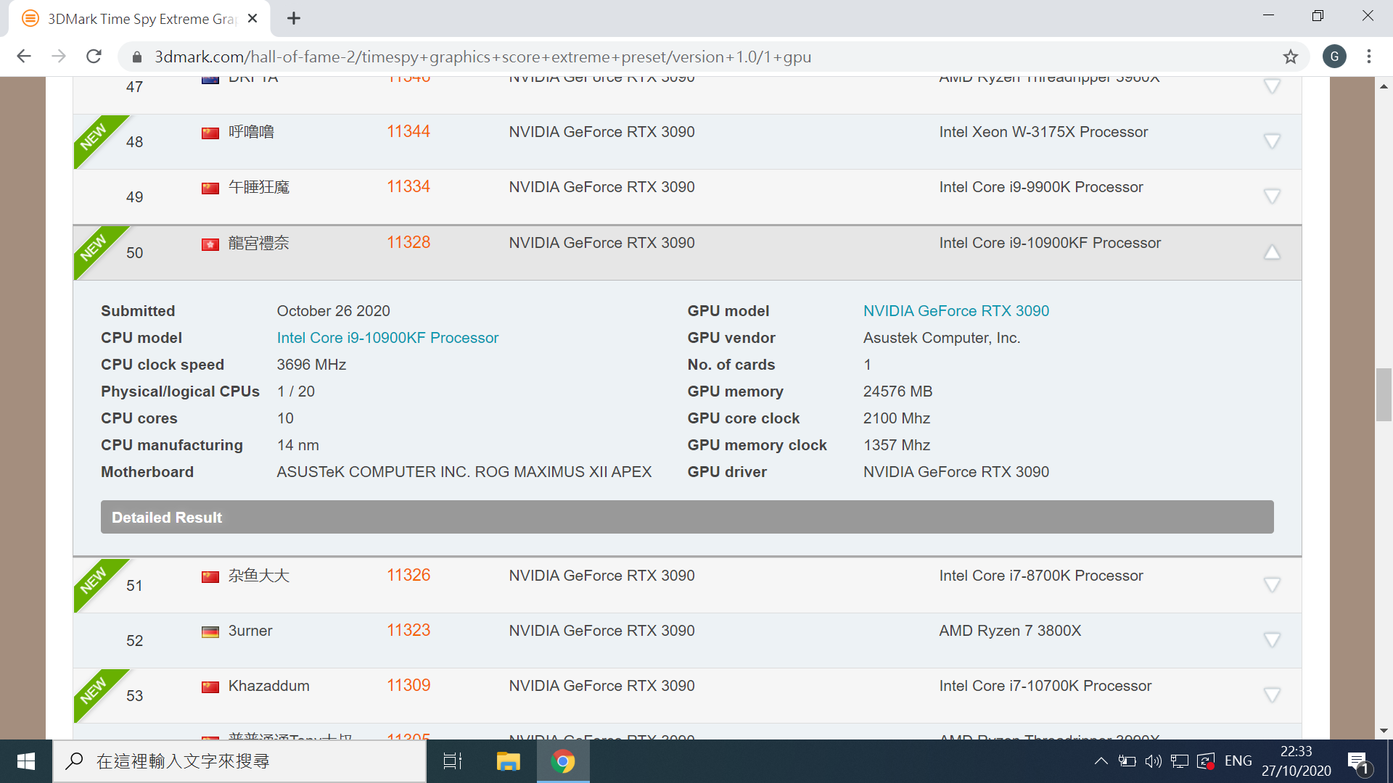The height and width of the screenshot is (783, 1393).
Task: Click score 11328 in rank 50
Action: tap(408, 242)
